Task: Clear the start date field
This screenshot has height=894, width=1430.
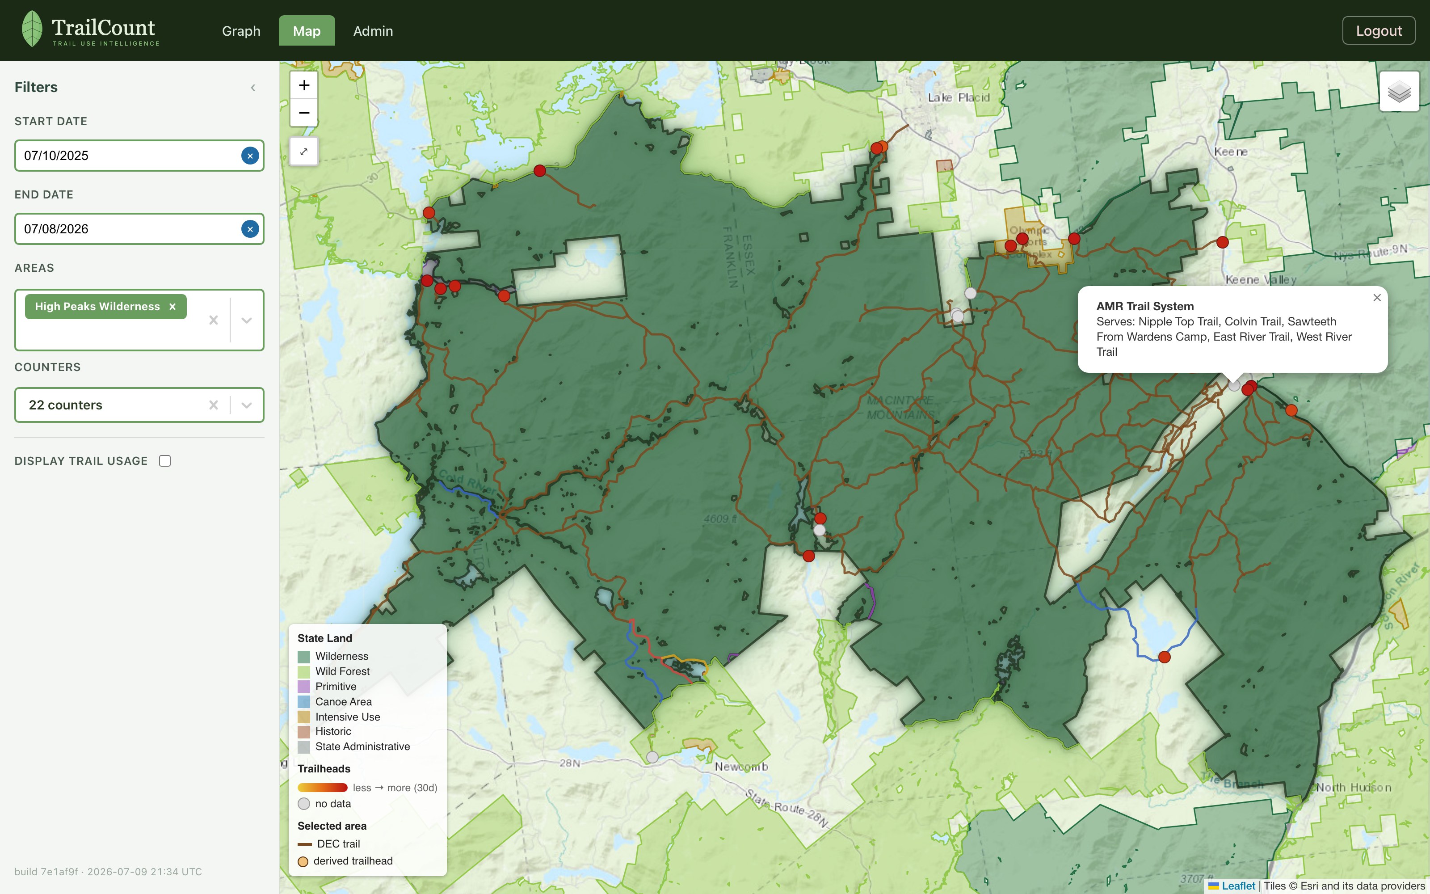Action: click(250, 156)
